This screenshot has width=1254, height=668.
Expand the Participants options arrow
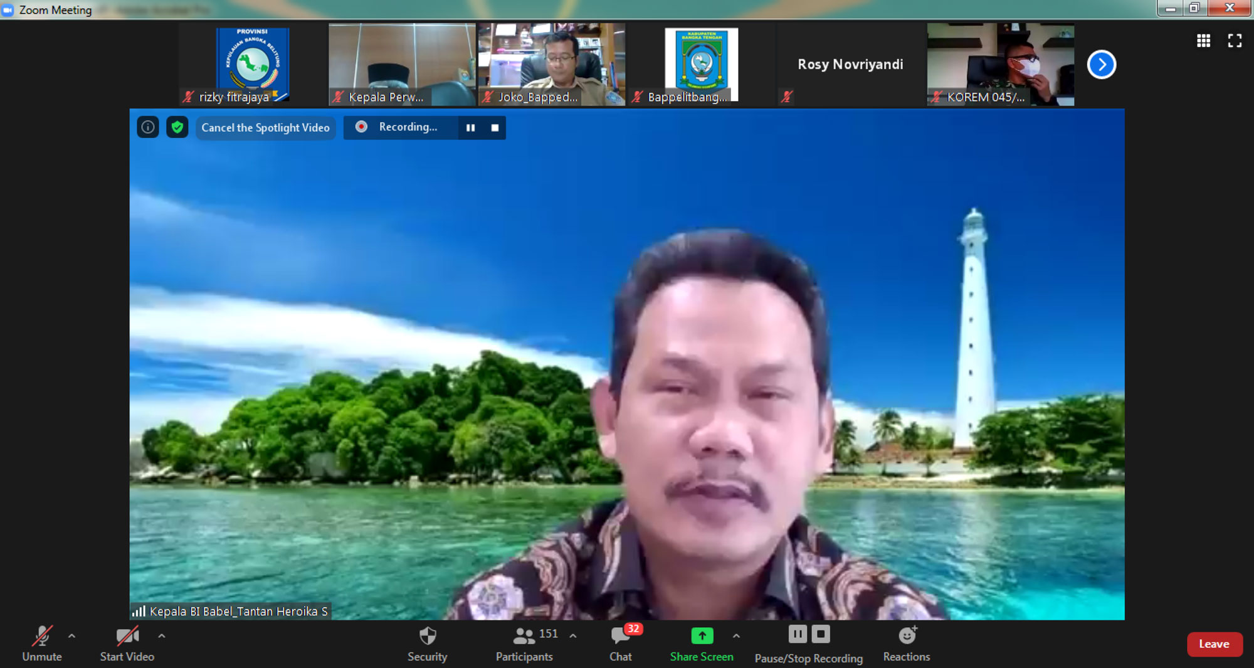(x=573, y=636)
